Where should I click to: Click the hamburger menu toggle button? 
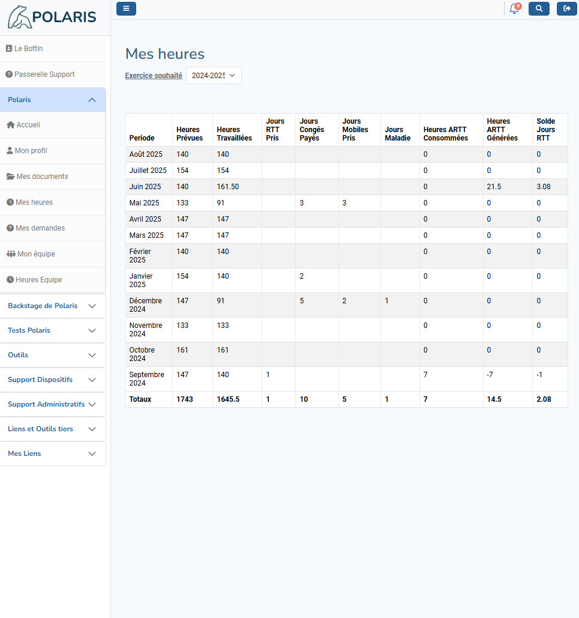click(126, 8)
